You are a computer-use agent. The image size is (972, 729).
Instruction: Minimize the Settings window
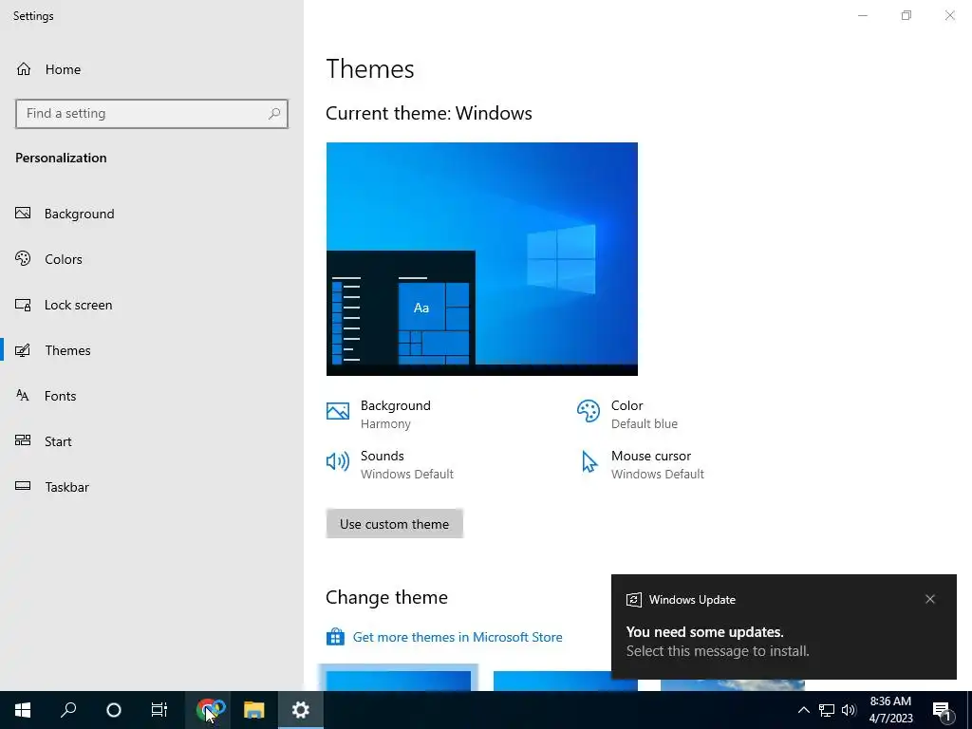pos(862,15)
